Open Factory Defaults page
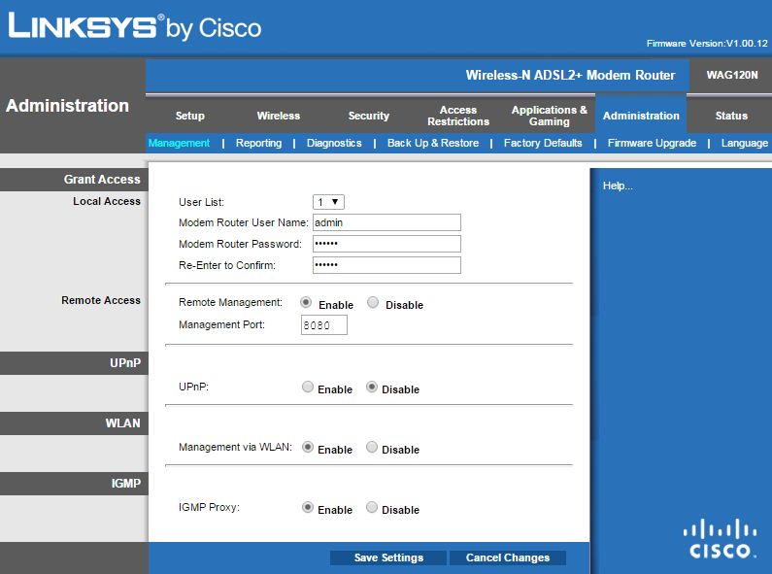The image size is (772, 574). 543,143
